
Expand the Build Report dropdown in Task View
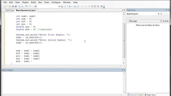[158, 14]
